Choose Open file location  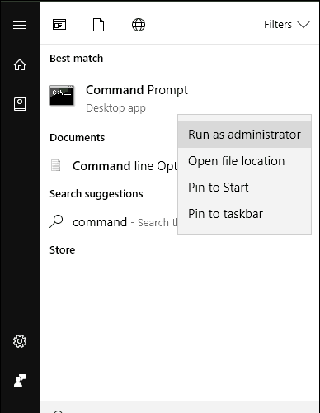click(244, 161)
